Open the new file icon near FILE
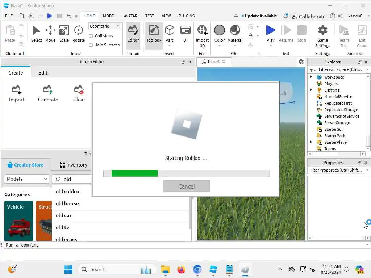 coord(21,16)
